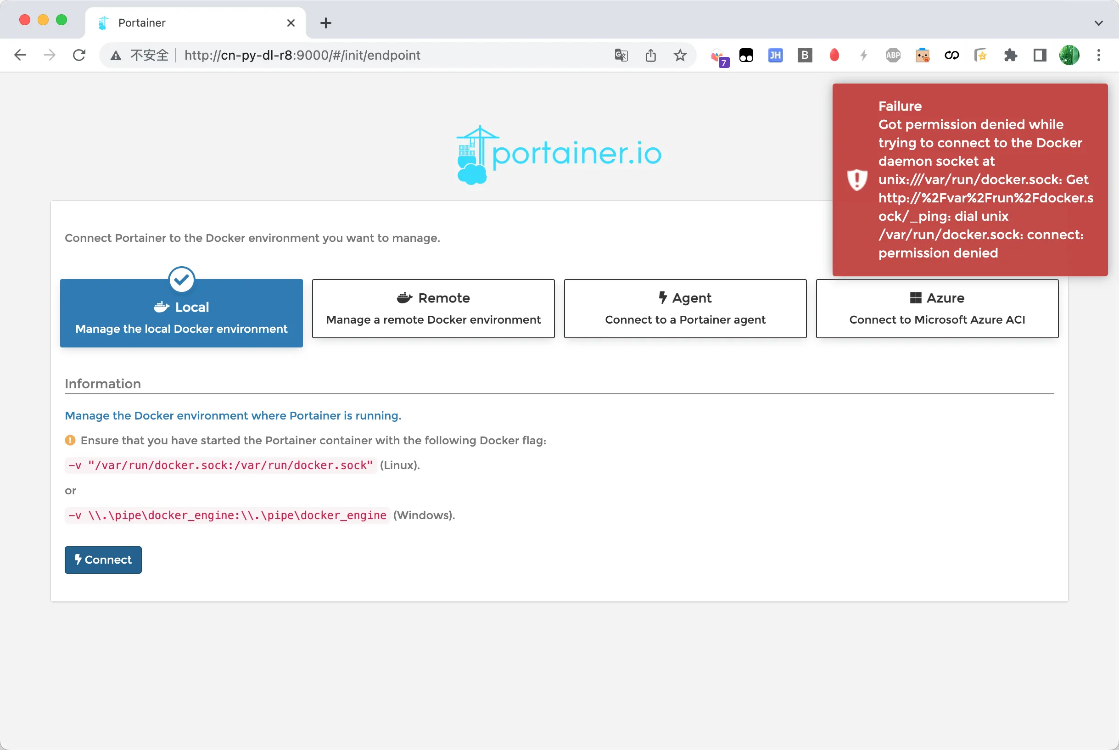Screen dimensions: 1119x750
Task: Select the Agent connection option
Action: tap(685, 308)
